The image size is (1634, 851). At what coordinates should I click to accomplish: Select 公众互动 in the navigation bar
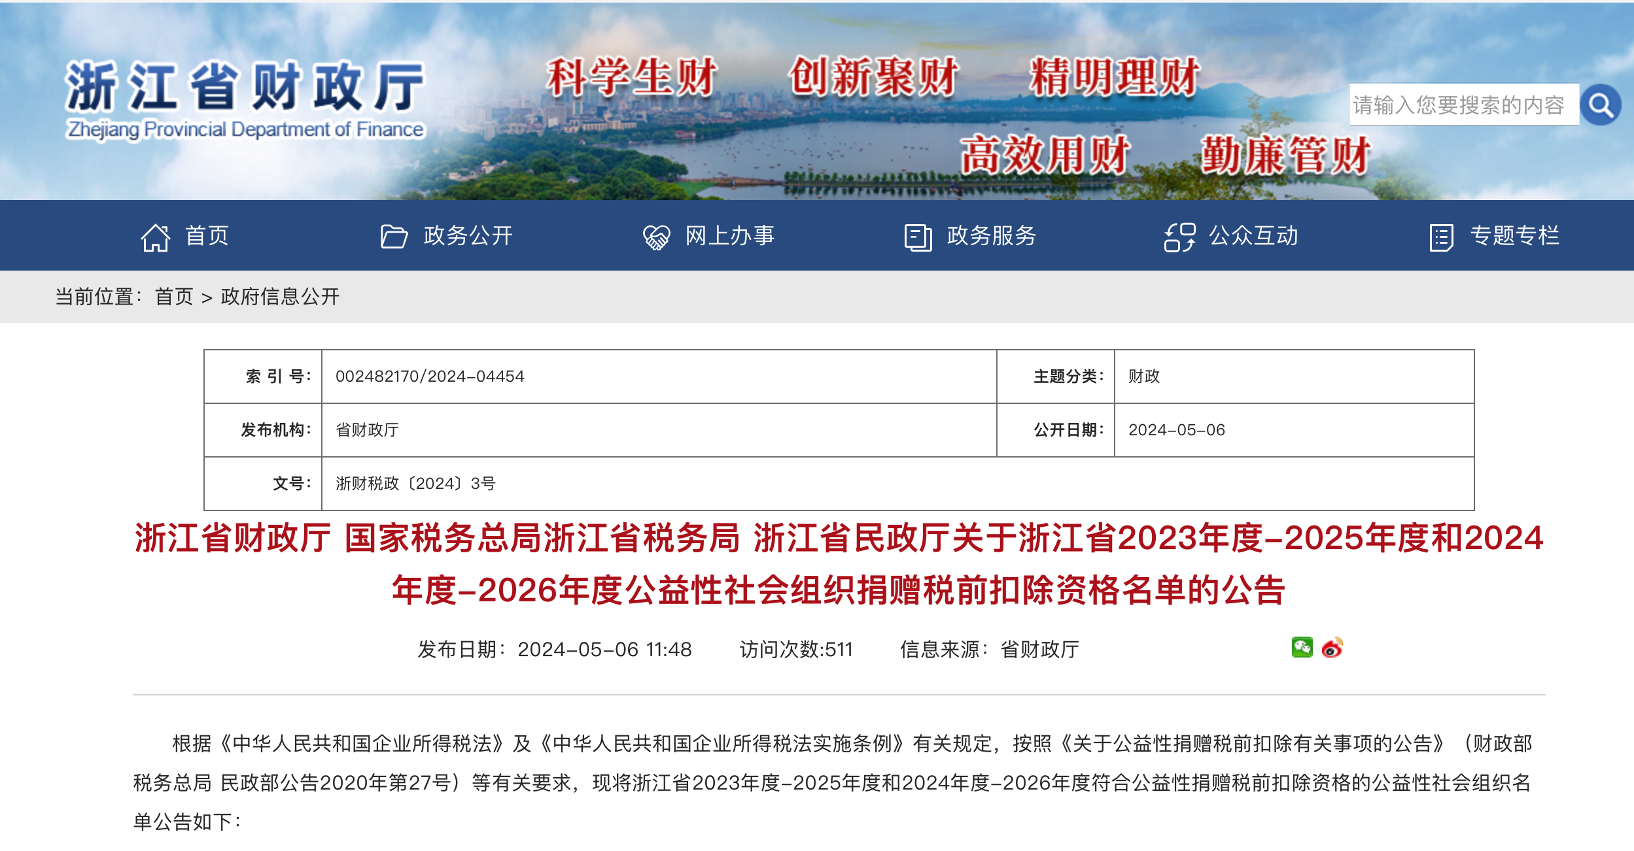1253,235
